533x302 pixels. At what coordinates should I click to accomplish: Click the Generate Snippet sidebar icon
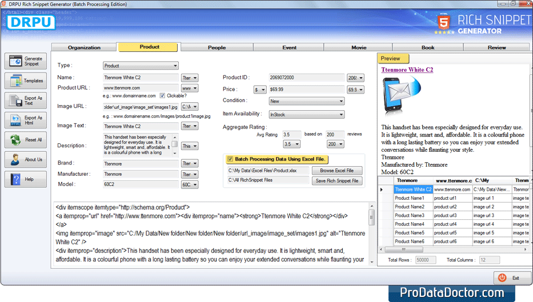click(15, 62)
